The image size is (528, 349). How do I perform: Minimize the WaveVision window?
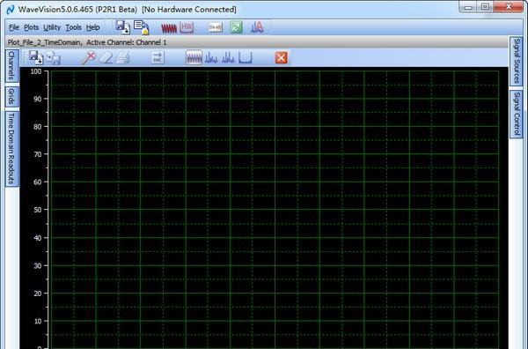468,7
